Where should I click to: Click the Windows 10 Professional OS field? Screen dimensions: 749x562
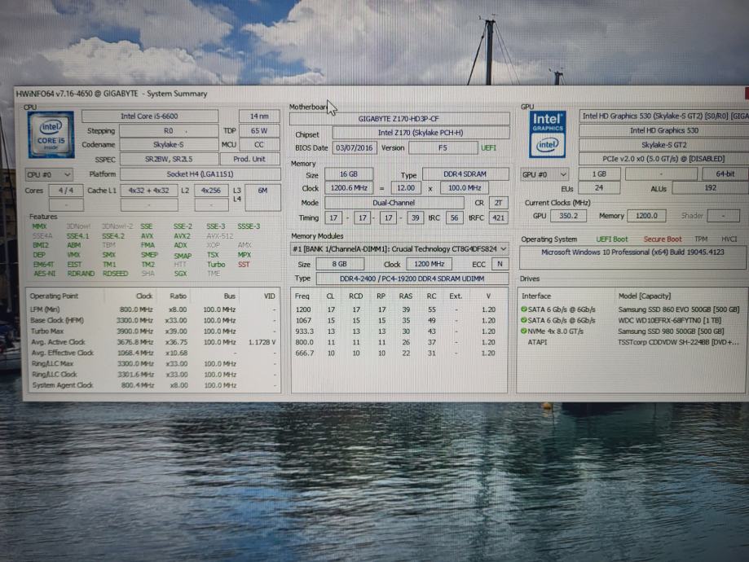(x=632, y=253)
